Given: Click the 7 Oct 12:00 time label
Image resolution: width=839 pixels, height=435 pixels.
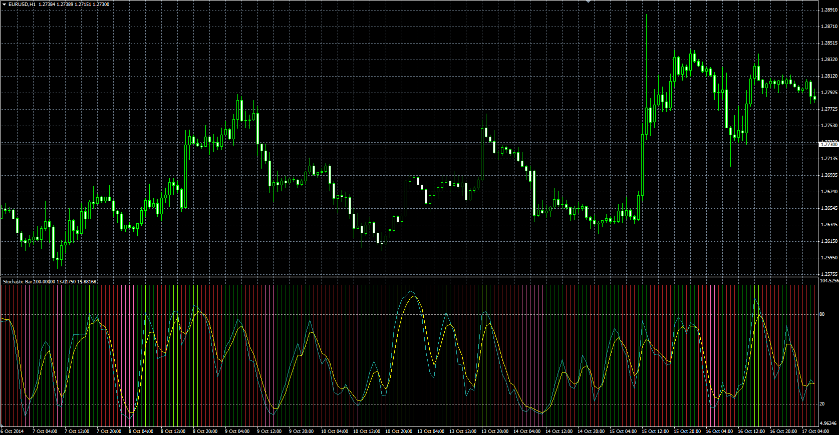Looking at the screenshot, I should (77, 431).
